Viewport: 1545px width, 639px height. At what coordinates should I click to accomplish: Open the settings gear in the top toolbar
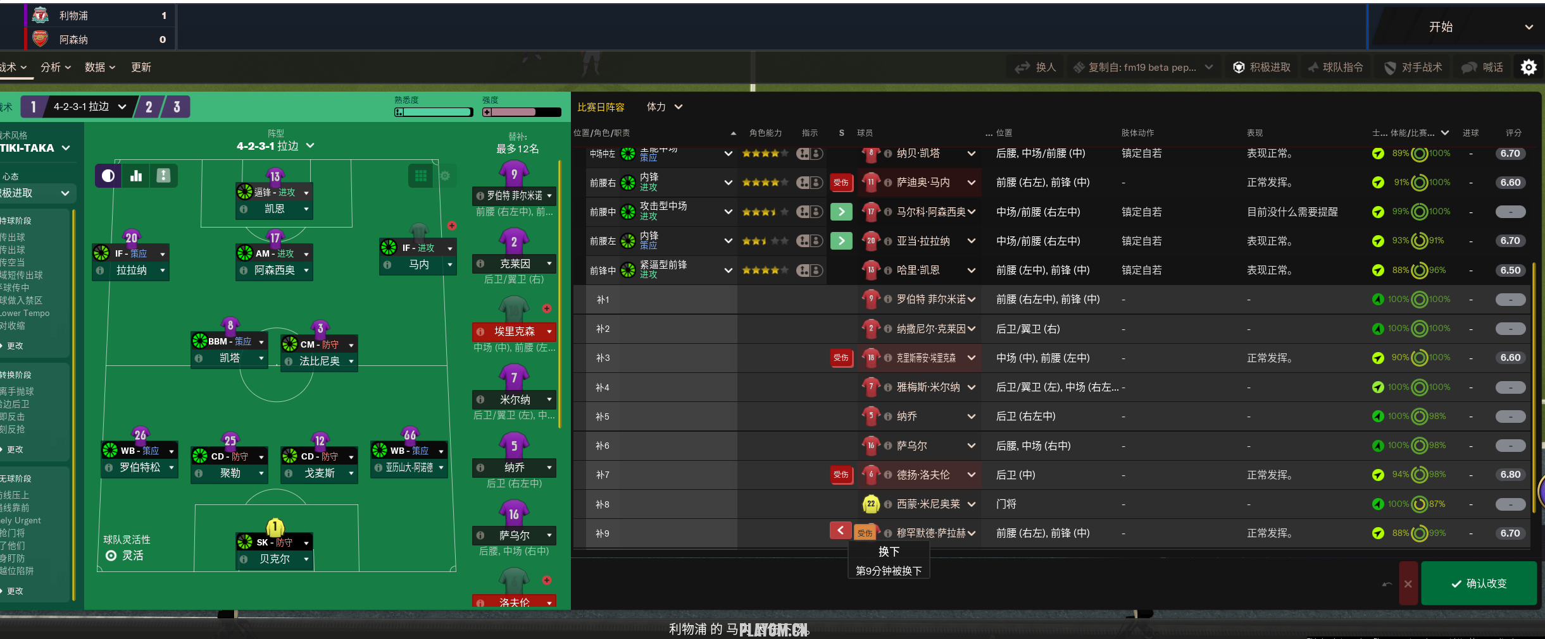pyautogui.click(x=1528, y=67)
